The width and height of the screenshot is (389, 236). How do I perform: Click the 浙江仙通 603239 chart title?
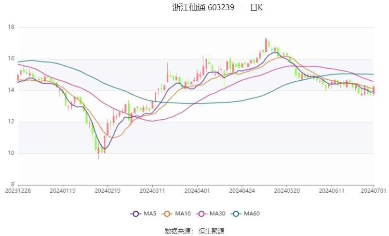[x=203, y=7]
